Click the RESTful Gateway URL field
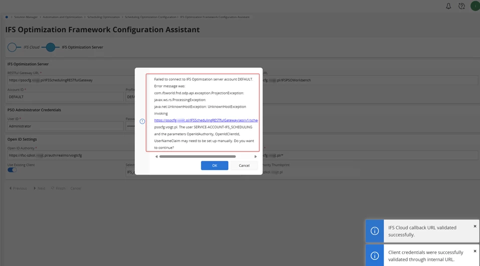The height and width of the screenshot is (266, 480). (71, 80)
